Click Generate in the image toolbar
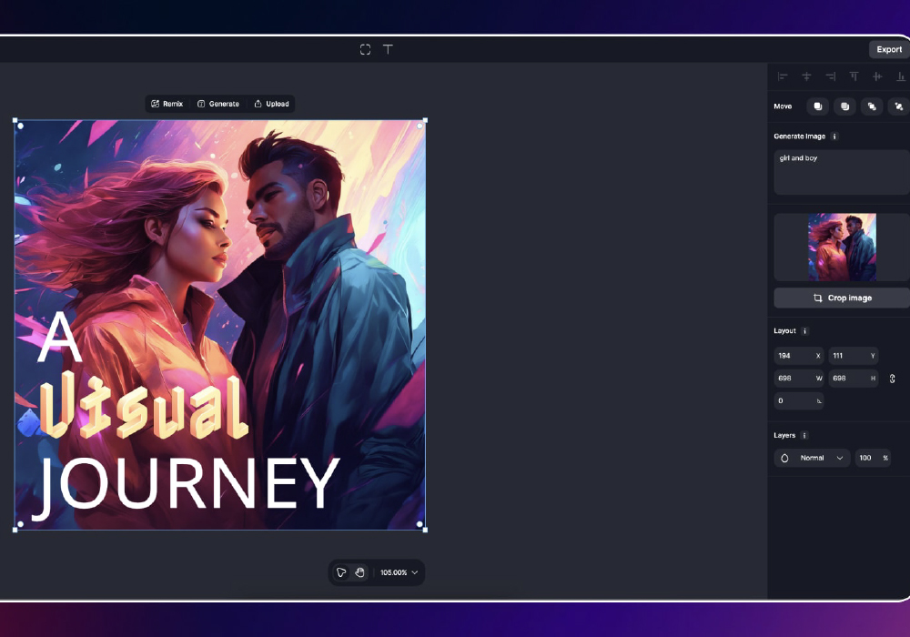Screen dimensions: 910x637 point(218,104)
